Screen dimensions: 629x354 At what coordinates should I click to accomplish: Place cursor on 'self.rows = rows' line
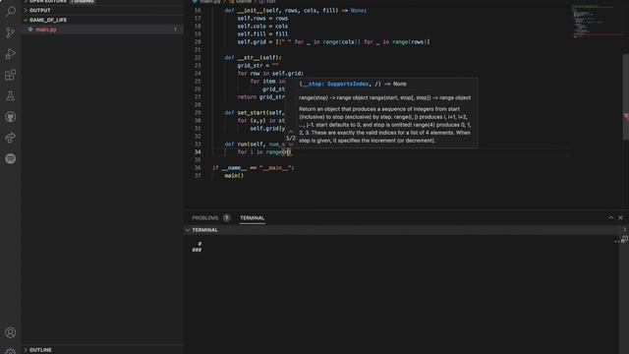click(262, 19)
